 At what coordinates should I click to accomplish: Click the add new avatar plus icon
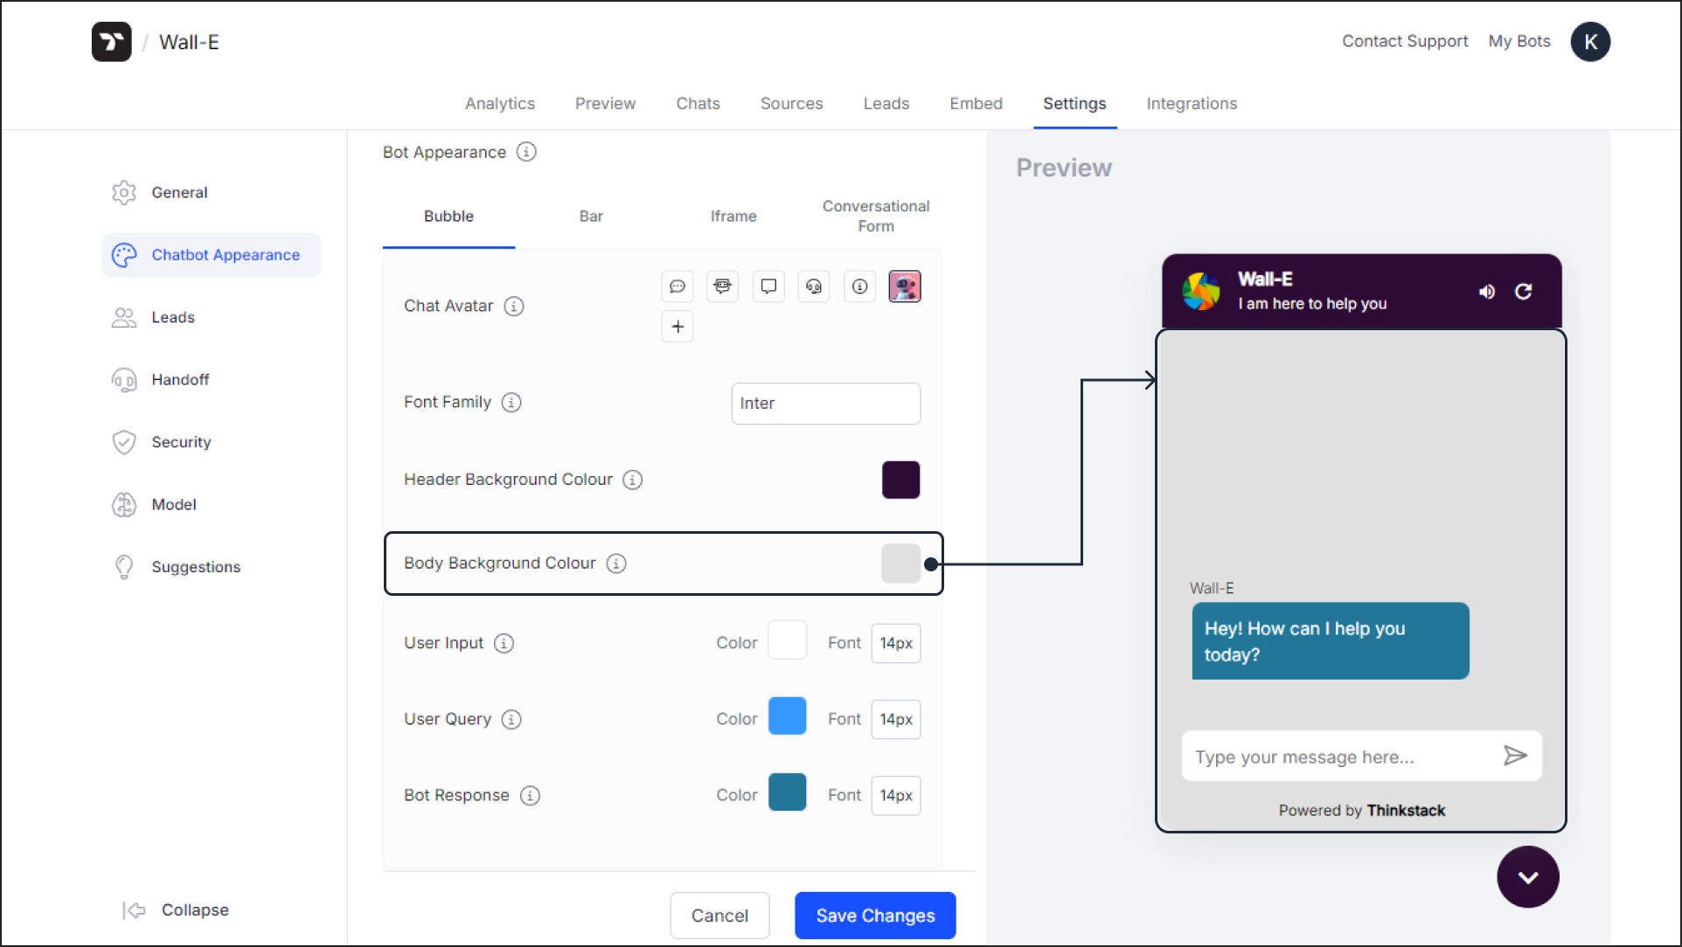pos(677,327)
